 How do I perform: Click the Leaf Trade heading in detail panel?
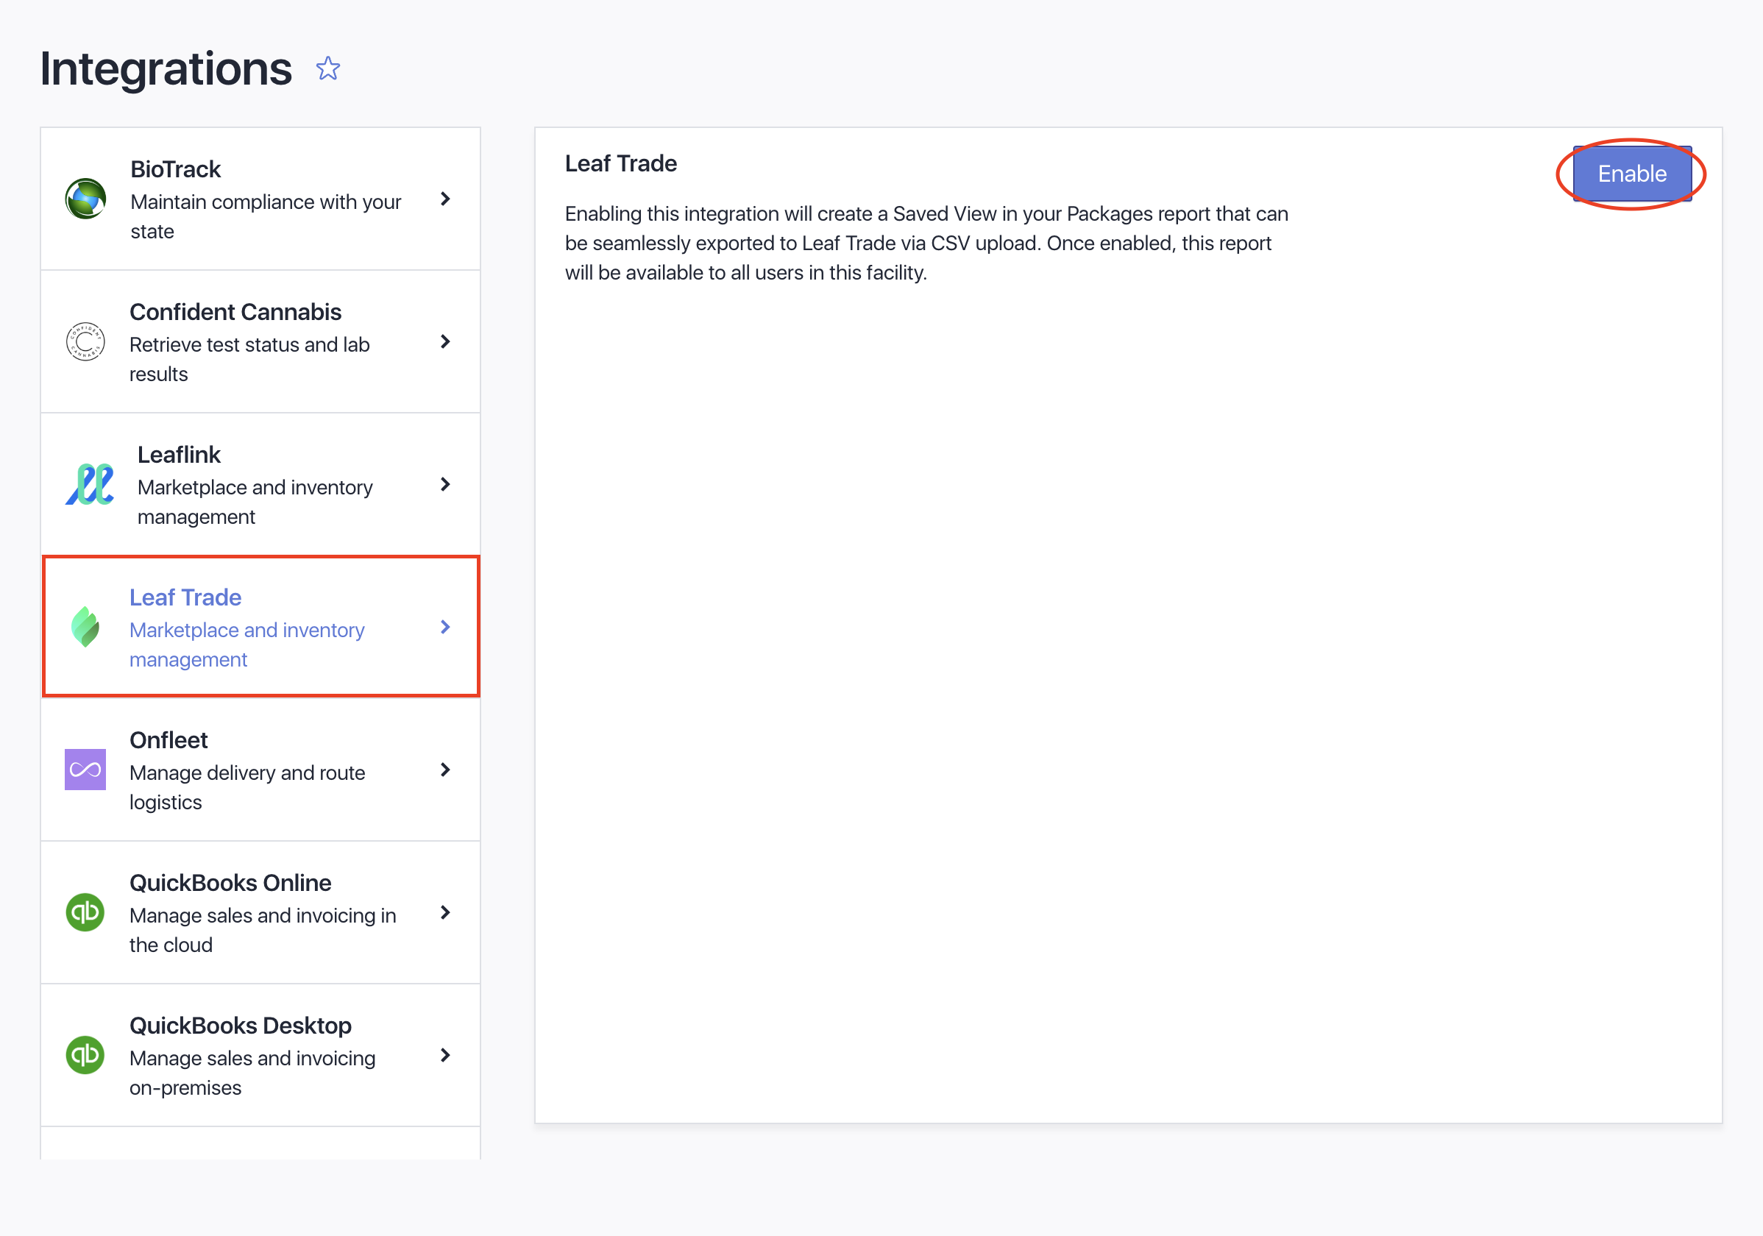point(620,163)
